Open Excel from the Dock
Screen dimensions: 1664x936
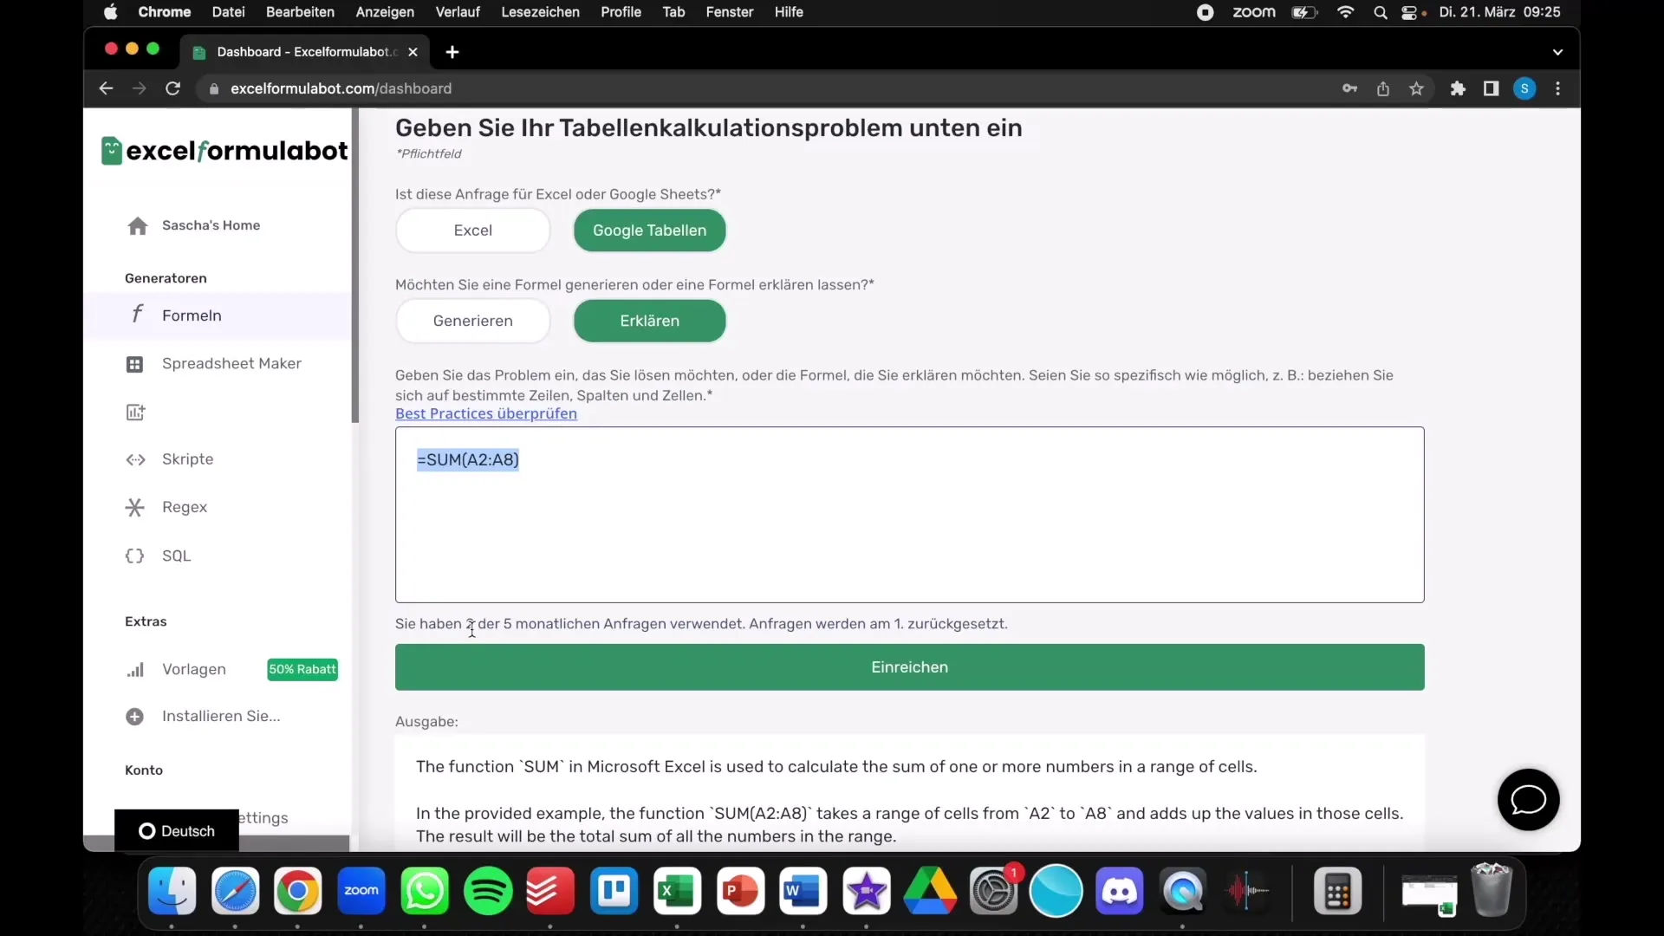[677, 891]
